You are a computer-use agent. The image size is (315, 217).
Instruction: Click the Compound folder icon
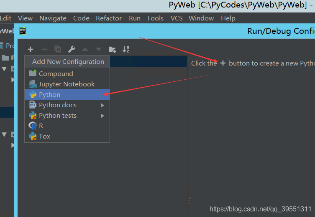tap(33, 73)
